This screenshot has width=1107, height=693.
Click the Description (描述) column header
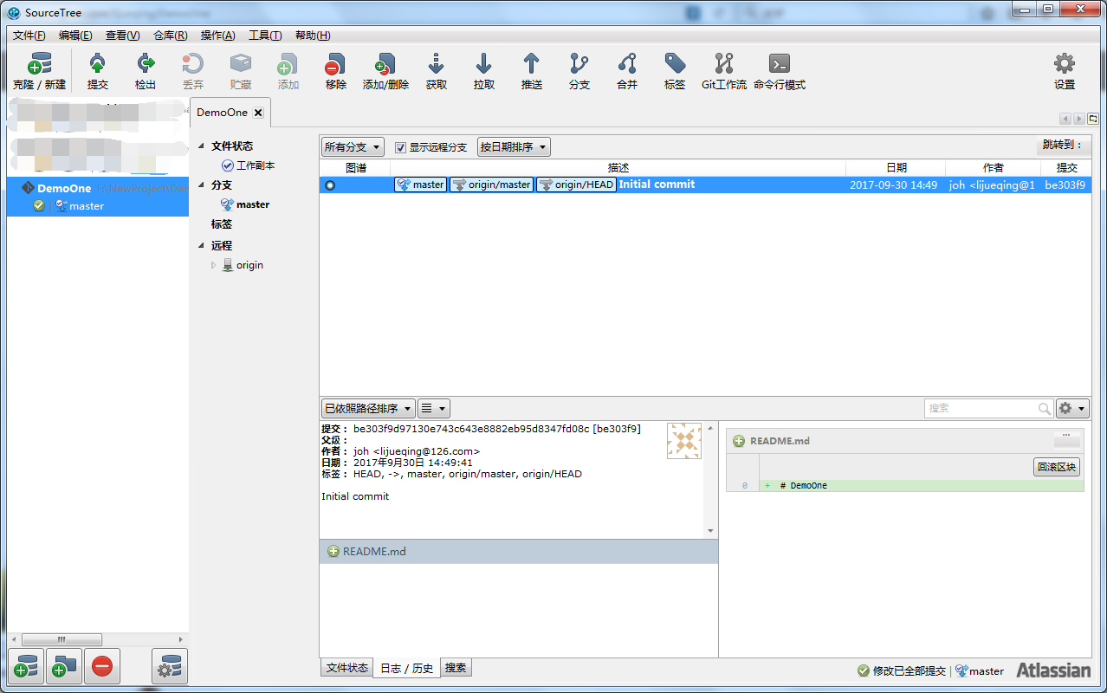click(x=618, y=168)
